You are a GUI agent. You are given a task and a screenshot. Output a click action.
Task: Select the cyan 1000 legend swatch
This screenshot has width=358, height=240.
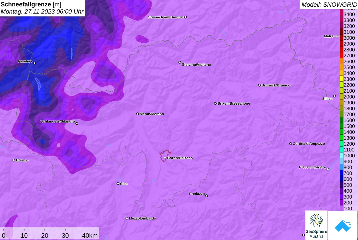(x=342, y=156)
